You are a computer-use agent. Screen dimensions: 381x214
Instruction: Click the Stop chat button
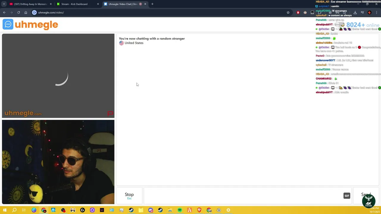pos(129,196)
